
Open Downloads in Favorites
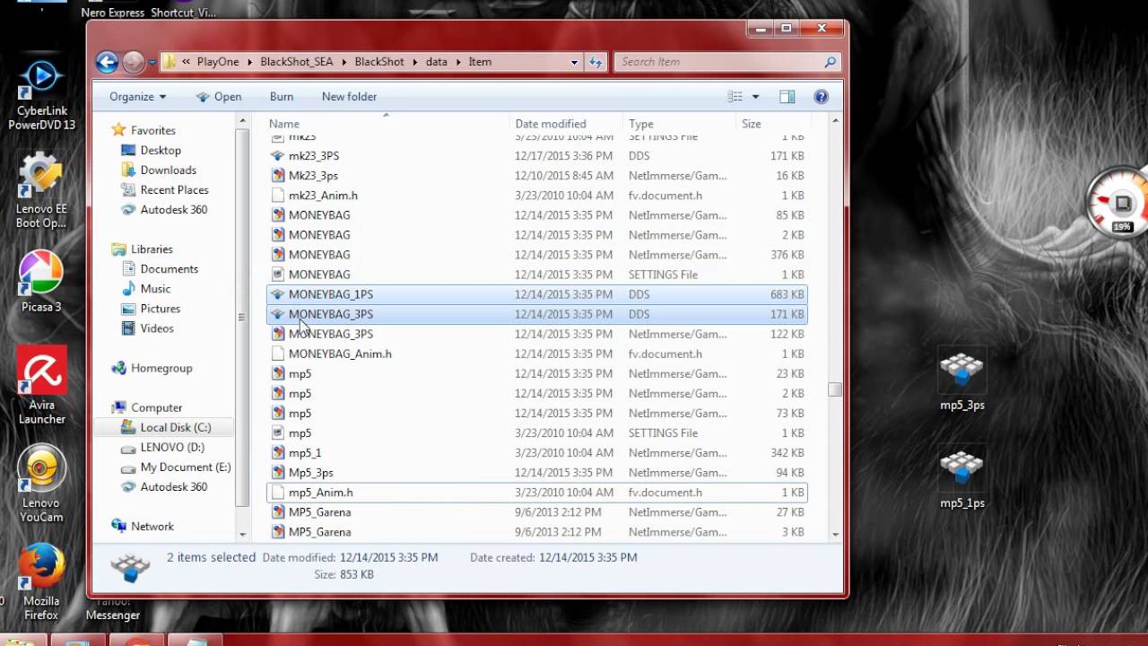169,170
